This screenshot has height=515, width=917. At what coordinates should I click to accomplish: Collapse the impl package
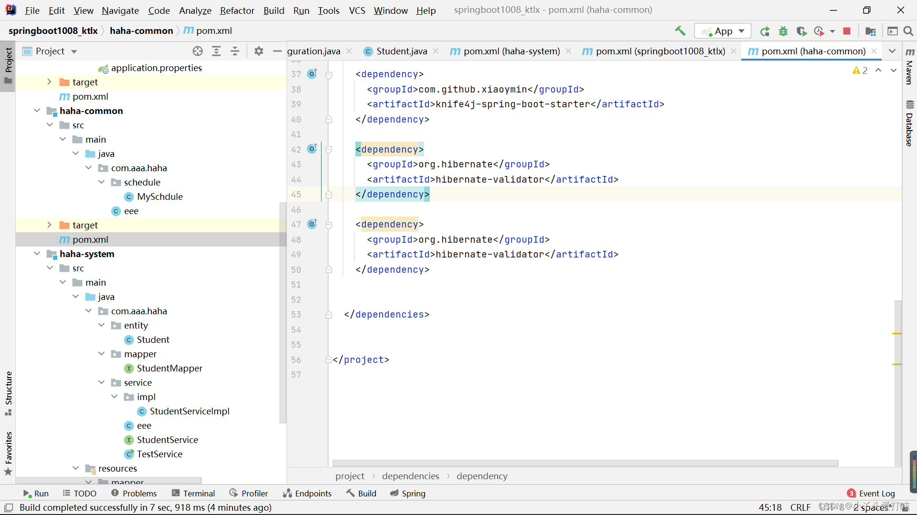114,397
